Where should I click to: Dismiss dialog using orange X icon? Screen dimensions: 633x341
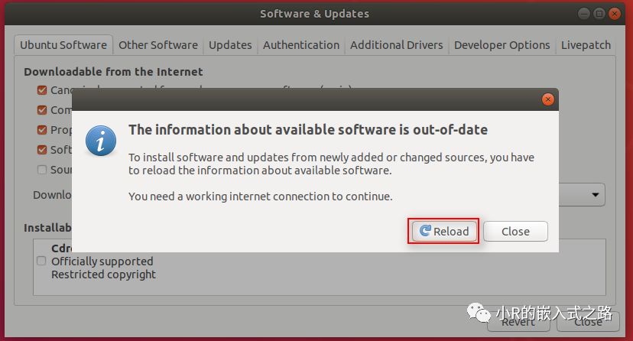[547, 99]
